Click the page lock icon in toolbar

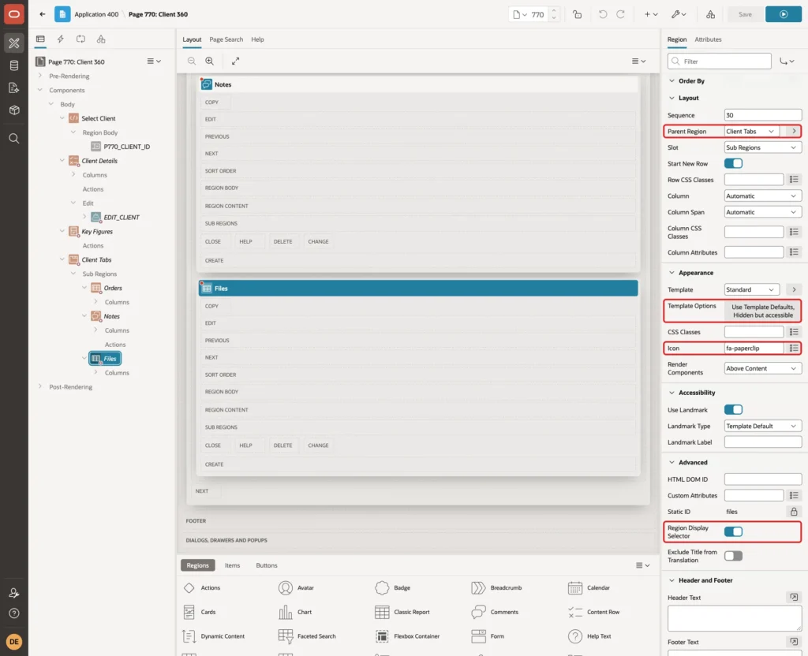(577, 14)
